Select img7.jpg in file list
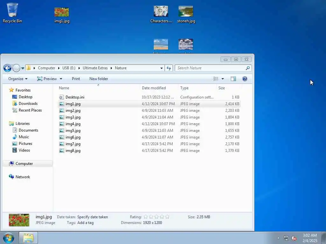Image resolution: width=326 pixels, height=244 pixels. (149, 144)
